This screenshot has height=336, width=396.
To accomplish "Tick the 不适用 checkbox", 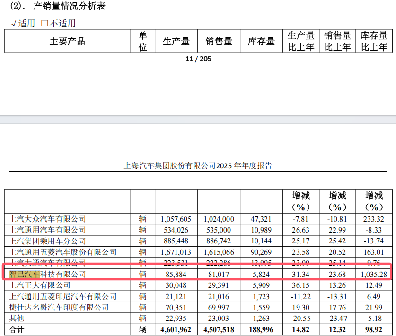I will tap(44, 24).
